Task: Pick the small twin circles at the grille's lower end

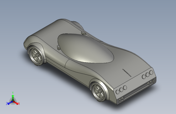Action: 122,99
